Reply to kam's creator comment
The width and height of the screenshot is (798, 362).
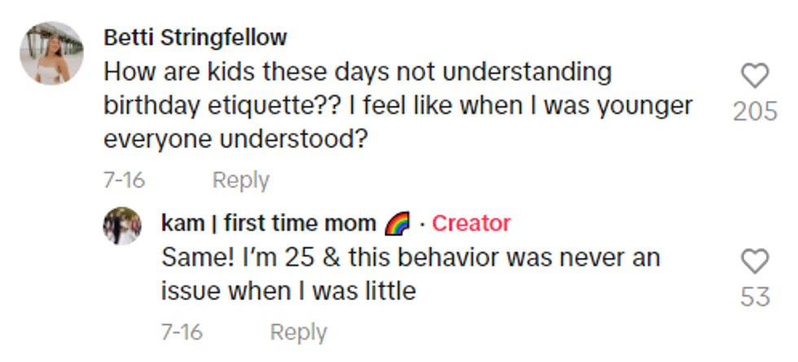(298, 332)
